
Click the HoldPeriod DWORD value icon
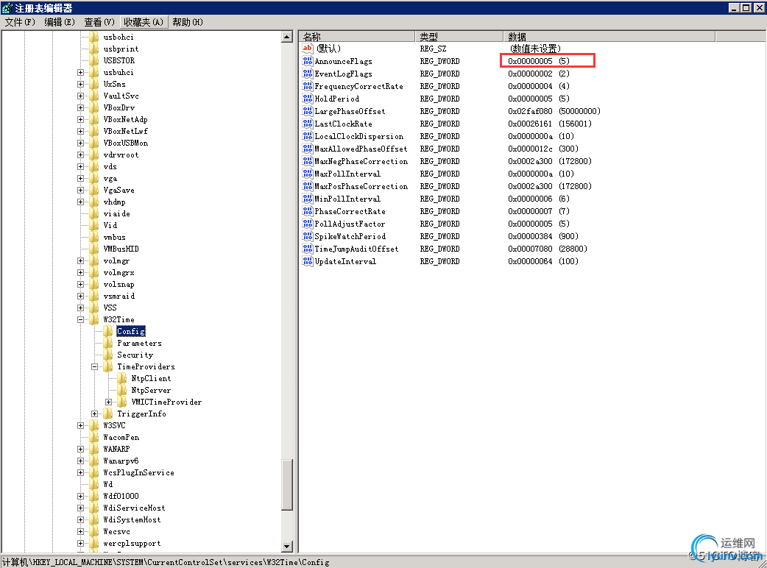click(307, 99)
